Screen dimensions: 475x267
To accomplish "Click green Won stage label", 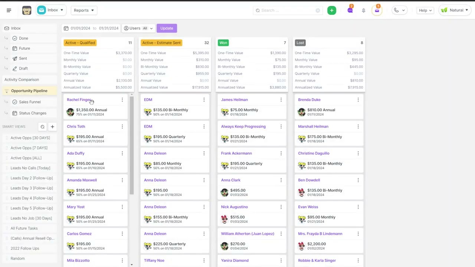I will pyautogui.click(x=223, y=43).
